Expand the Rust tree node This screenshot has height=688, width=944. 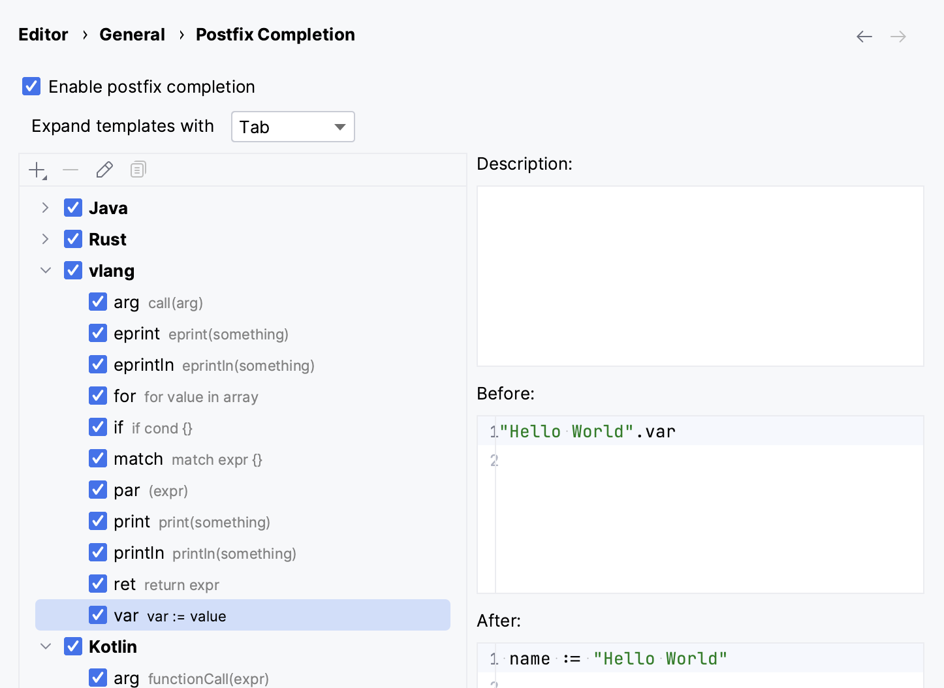pyautogui.click(x=45, y=239)
